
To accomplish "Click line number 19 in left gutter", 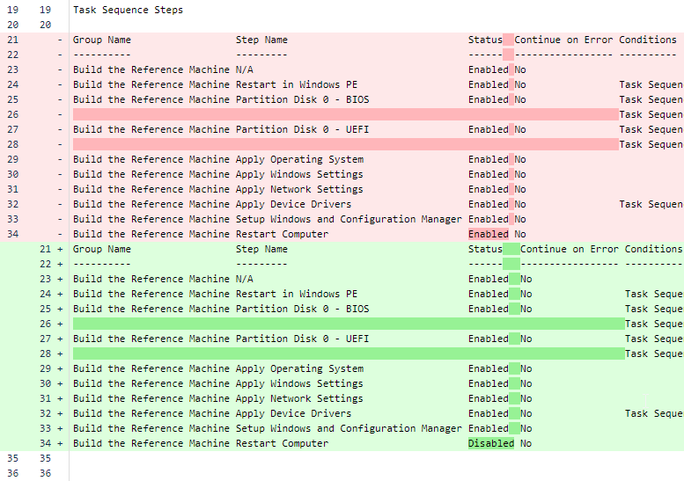I will click(13, 10).
